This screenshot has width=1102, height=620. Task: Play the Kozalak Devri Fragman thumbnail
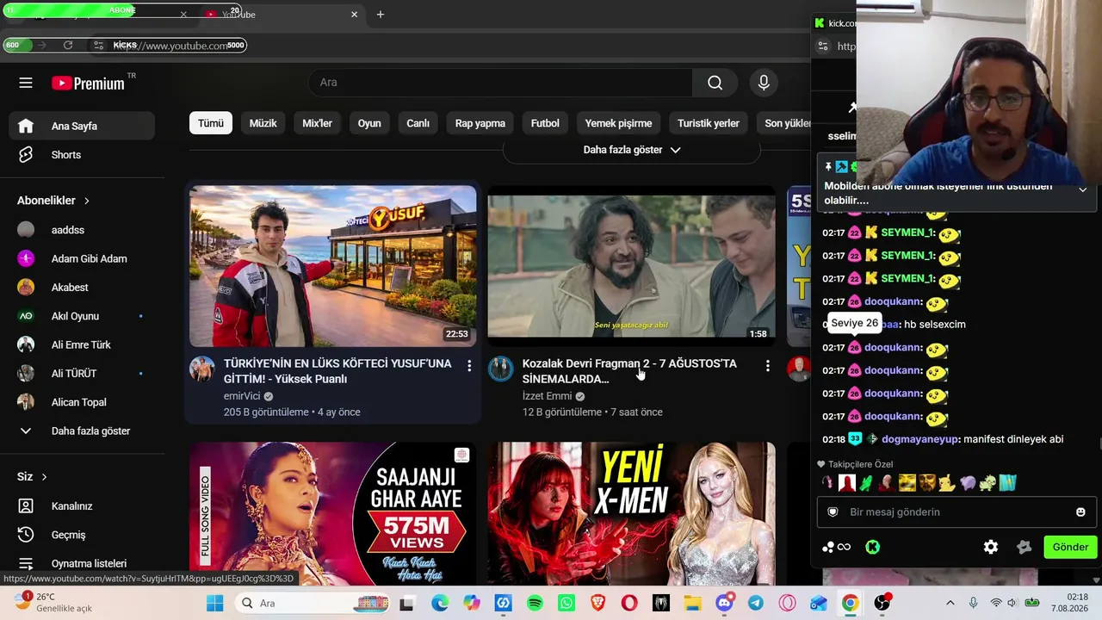point(632,266)
